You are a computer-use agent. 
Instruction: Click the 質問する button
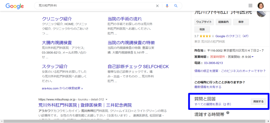tap(258, 101)
